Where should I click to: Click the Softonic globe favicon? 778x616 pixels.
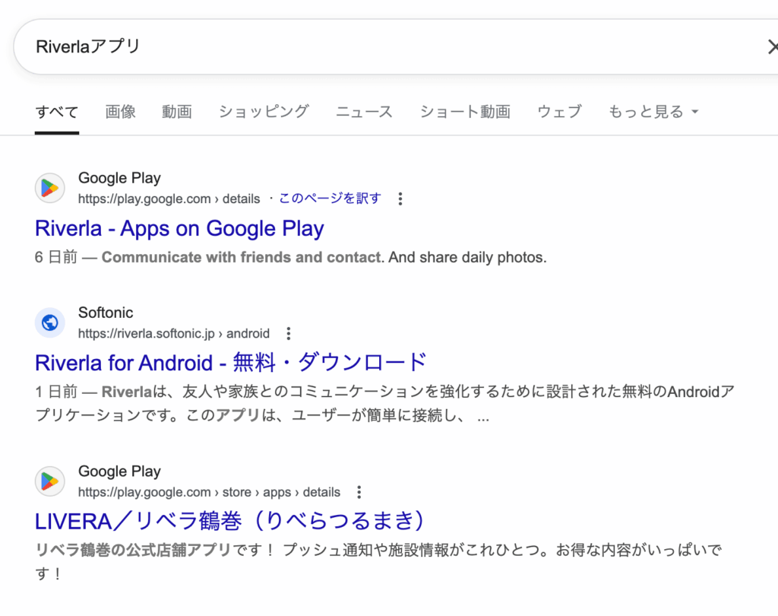point(49,323)
